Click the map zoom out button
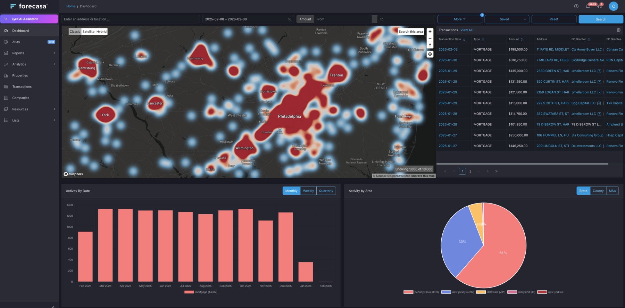This screenshot has height=308, width=625. point(430,38)
